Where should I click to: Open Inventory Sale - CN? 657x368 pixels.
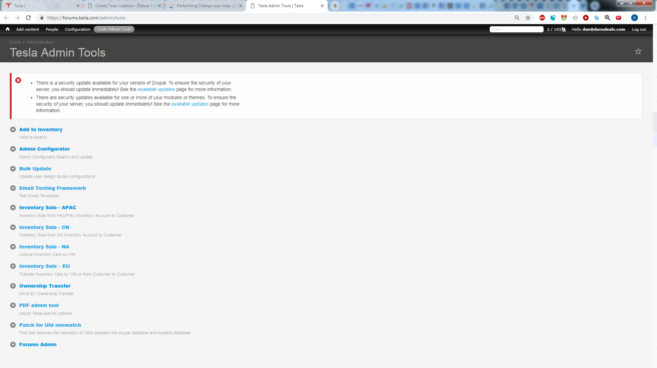44,227
